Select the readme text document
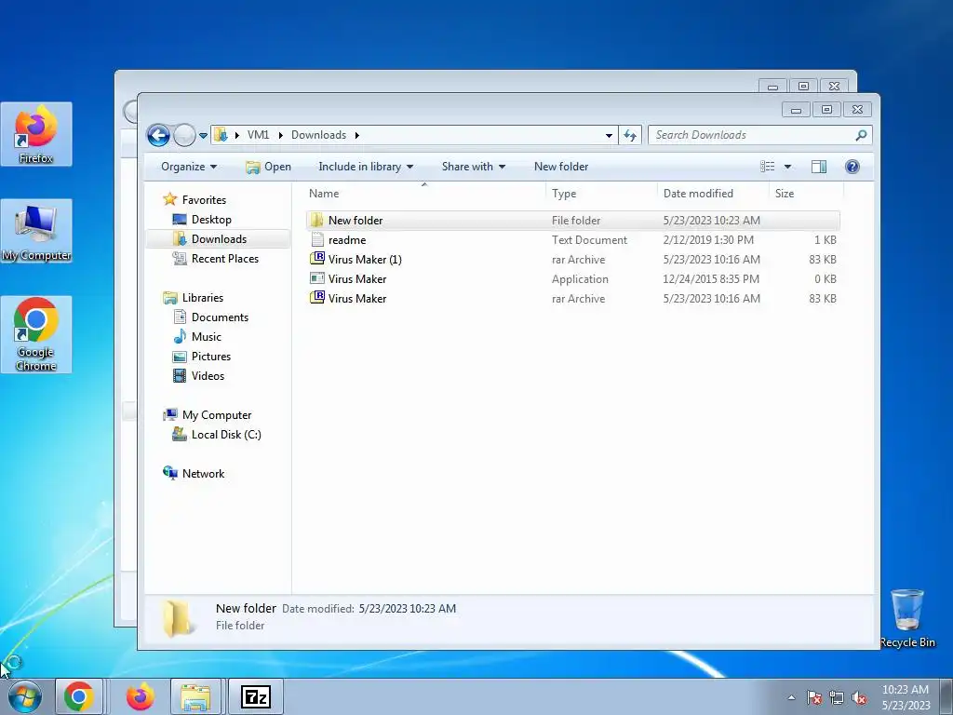The height and width of the screenshot is (715, 953). coord(572,240)
